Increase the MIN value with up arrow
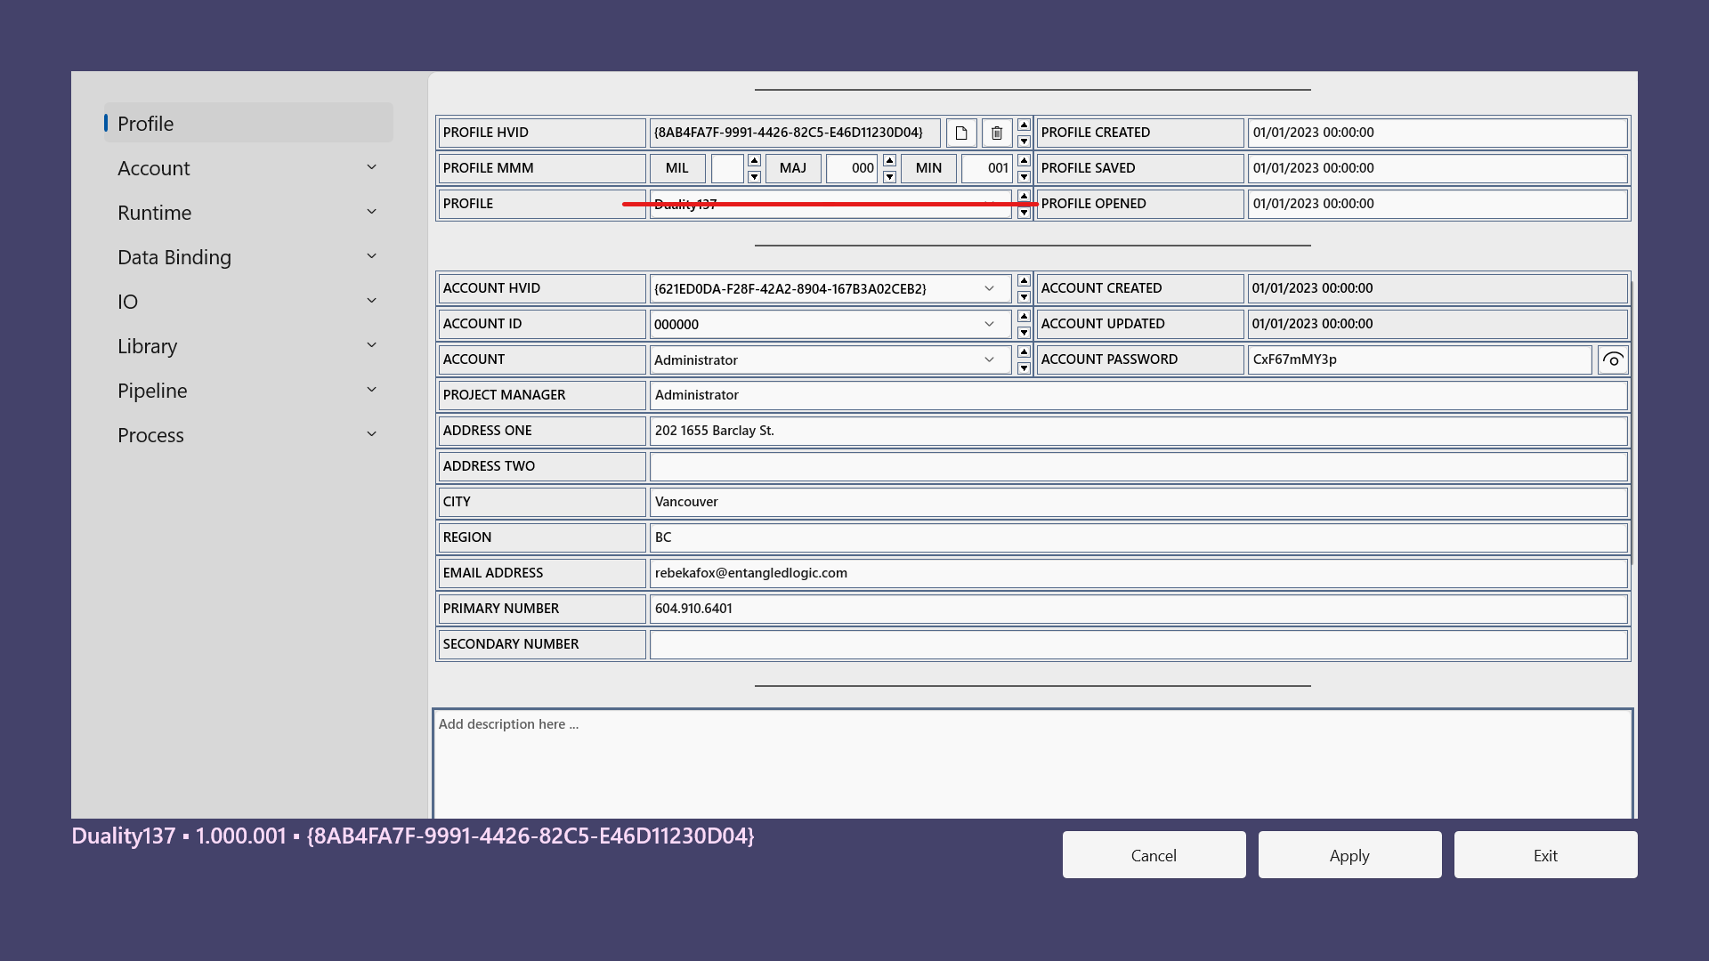This screenshot has height=961, width=1709. click(x=1024, y=160)
